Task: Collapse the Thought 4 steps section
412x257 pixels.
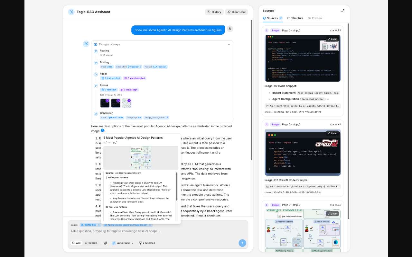Action: point(229,44)
